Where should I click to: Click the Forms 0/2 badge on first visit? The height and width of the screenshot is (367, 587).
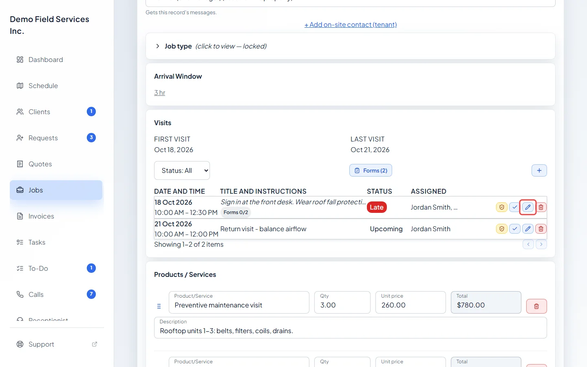[236, 212]
